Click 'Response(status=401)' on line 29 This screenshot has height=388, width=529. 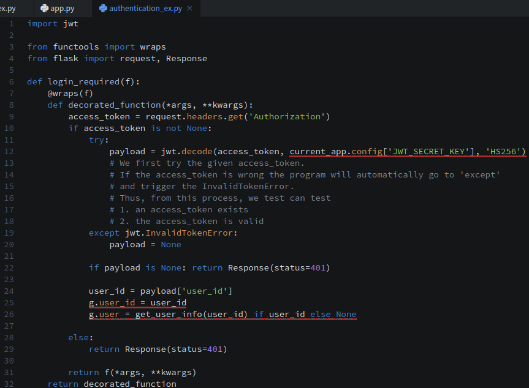[176, 349]
